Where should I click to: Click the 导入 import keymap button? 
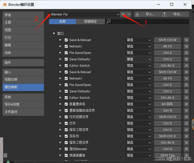(x=148, y=14)
